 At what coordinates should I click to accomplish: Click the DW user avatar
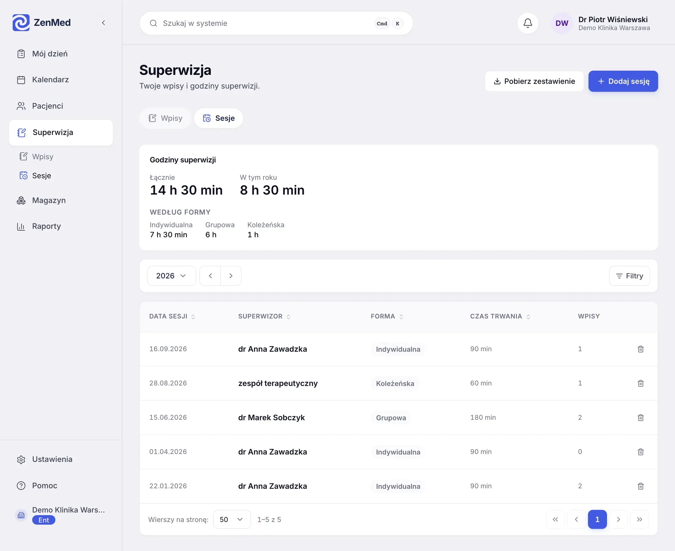[562, 23]
